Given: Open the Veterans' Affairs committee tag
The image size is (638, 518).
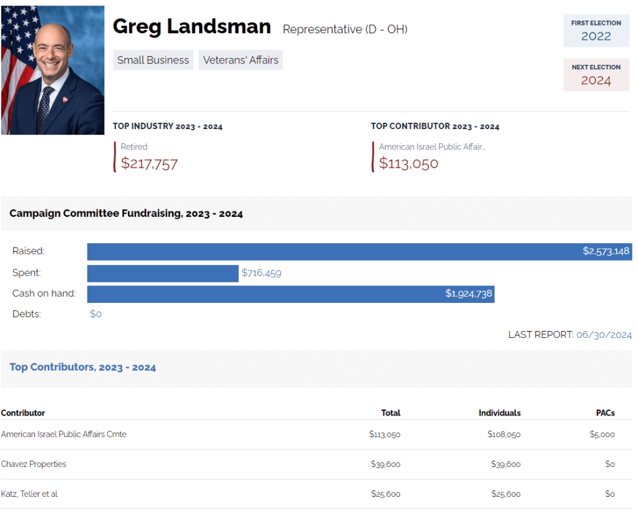Looking at the screenshot, I should point(241,60).
